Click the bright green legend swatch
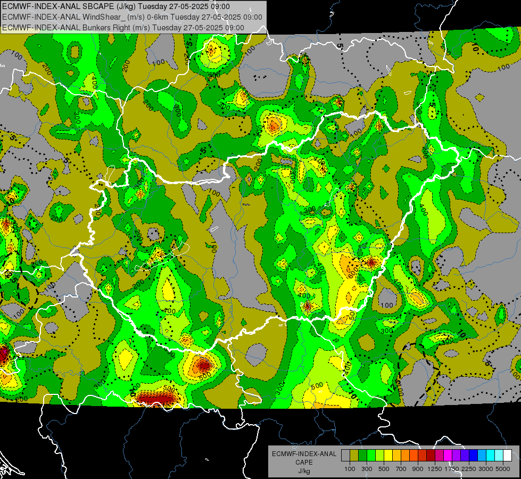 (x=371, y=456)
